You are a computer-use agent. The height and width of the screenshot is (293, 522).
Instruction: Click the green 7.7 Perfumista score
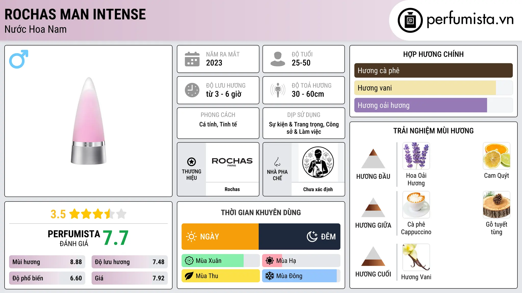(116, 238)
